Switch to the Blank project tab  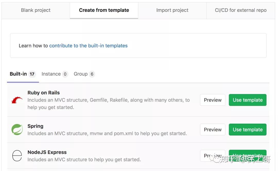tap(36, 10)
